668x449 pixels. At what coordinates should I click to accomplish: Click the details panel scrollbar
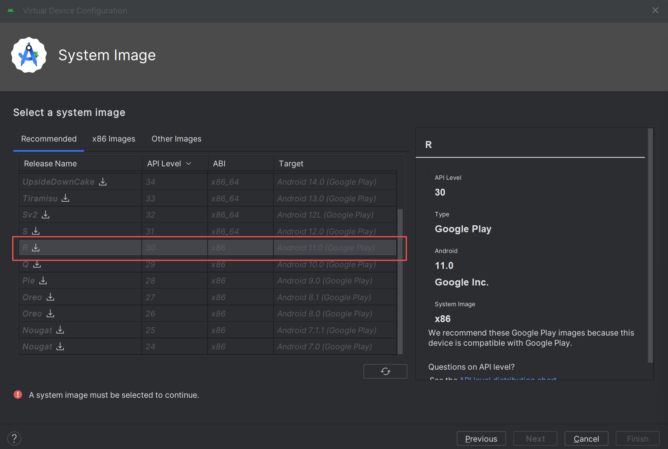[650, 245]
